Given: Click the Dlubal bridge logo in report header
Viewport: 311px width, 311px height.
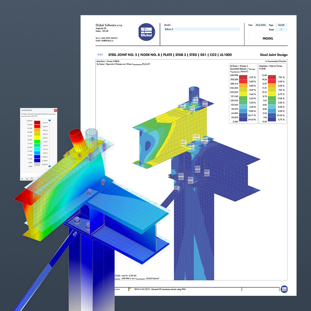Looking at the screenshot, I should (146, 32).
